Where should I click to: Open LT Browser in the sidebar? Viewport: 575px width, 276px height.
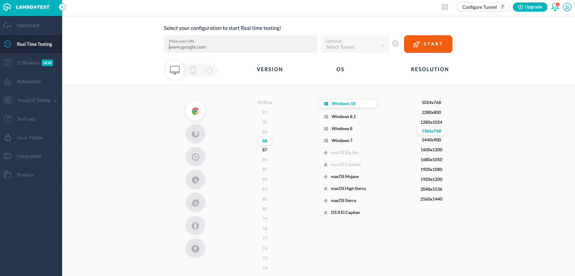31,63
